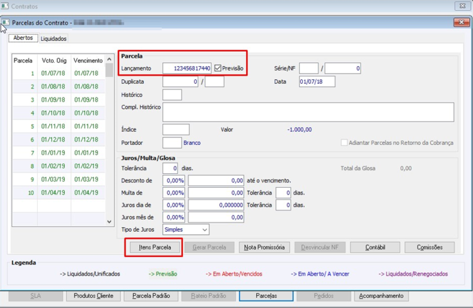Image resolution: width=473 pixels, height=308 pixels.
Task: Click the Lançamento number field
Action: coord(187,69)
